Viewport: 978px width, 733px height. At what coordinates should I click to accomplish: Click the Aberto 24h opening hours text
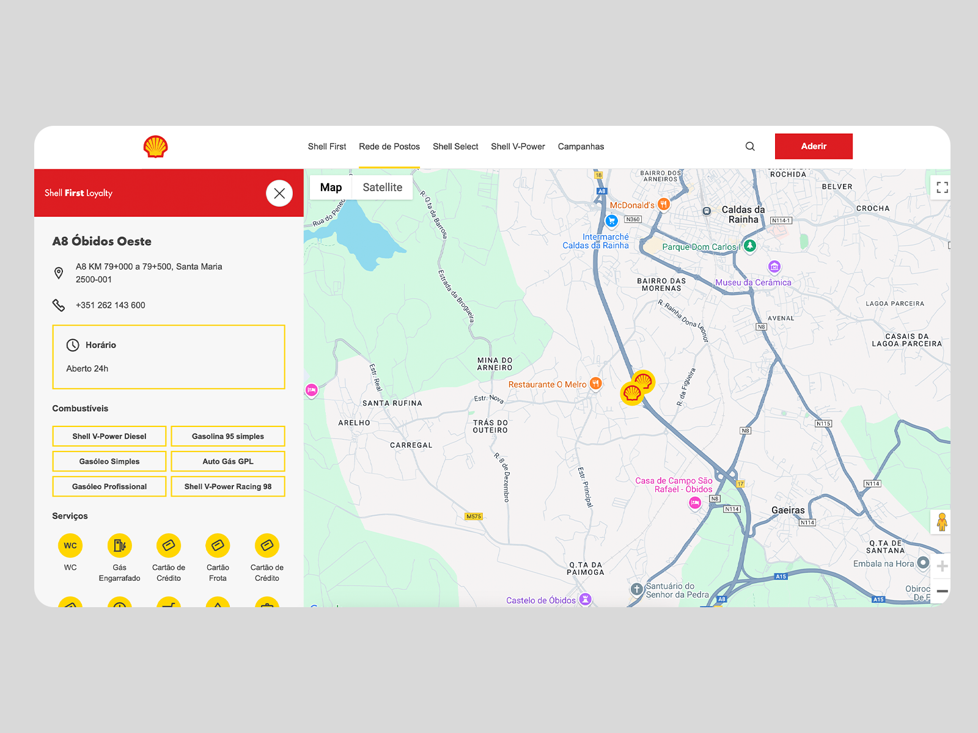(x=87, y=369)
